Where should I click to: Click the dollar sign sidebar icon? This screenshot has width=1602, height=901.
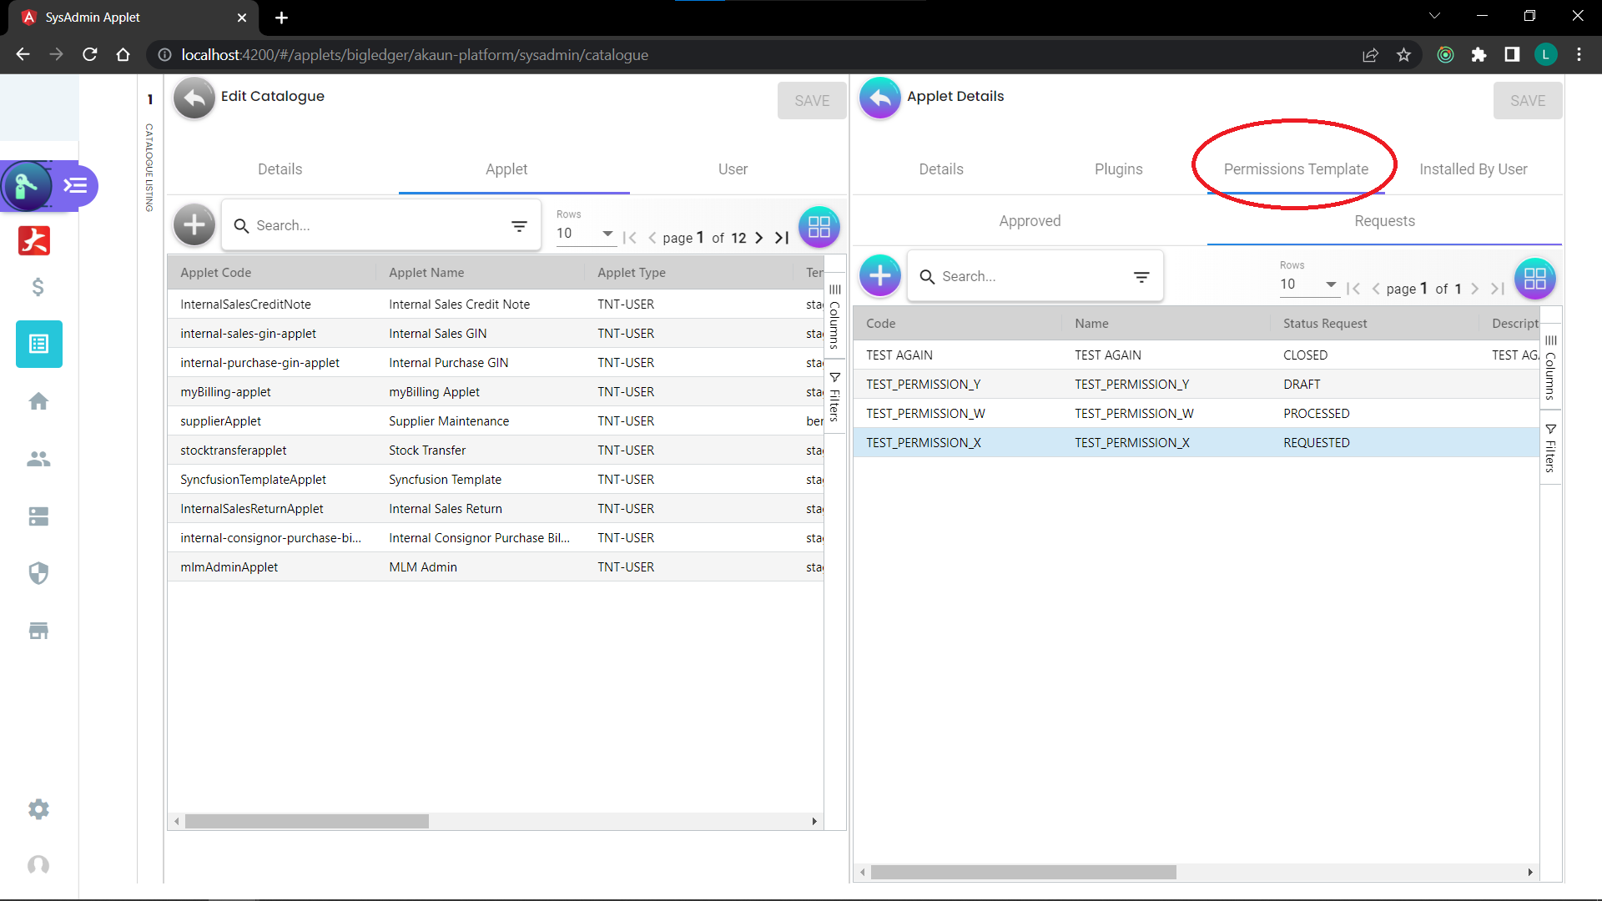pyautogui.click(x=38, y=287)
